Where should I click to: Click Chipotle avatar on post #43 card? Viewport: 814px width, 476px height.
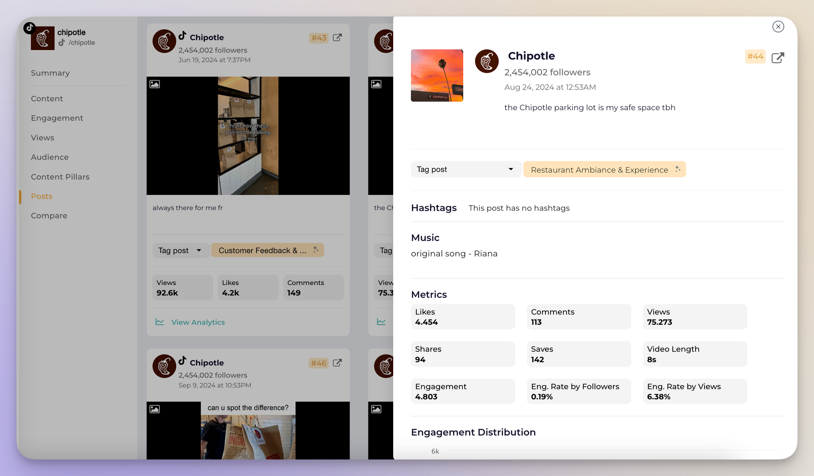point(164,41)
